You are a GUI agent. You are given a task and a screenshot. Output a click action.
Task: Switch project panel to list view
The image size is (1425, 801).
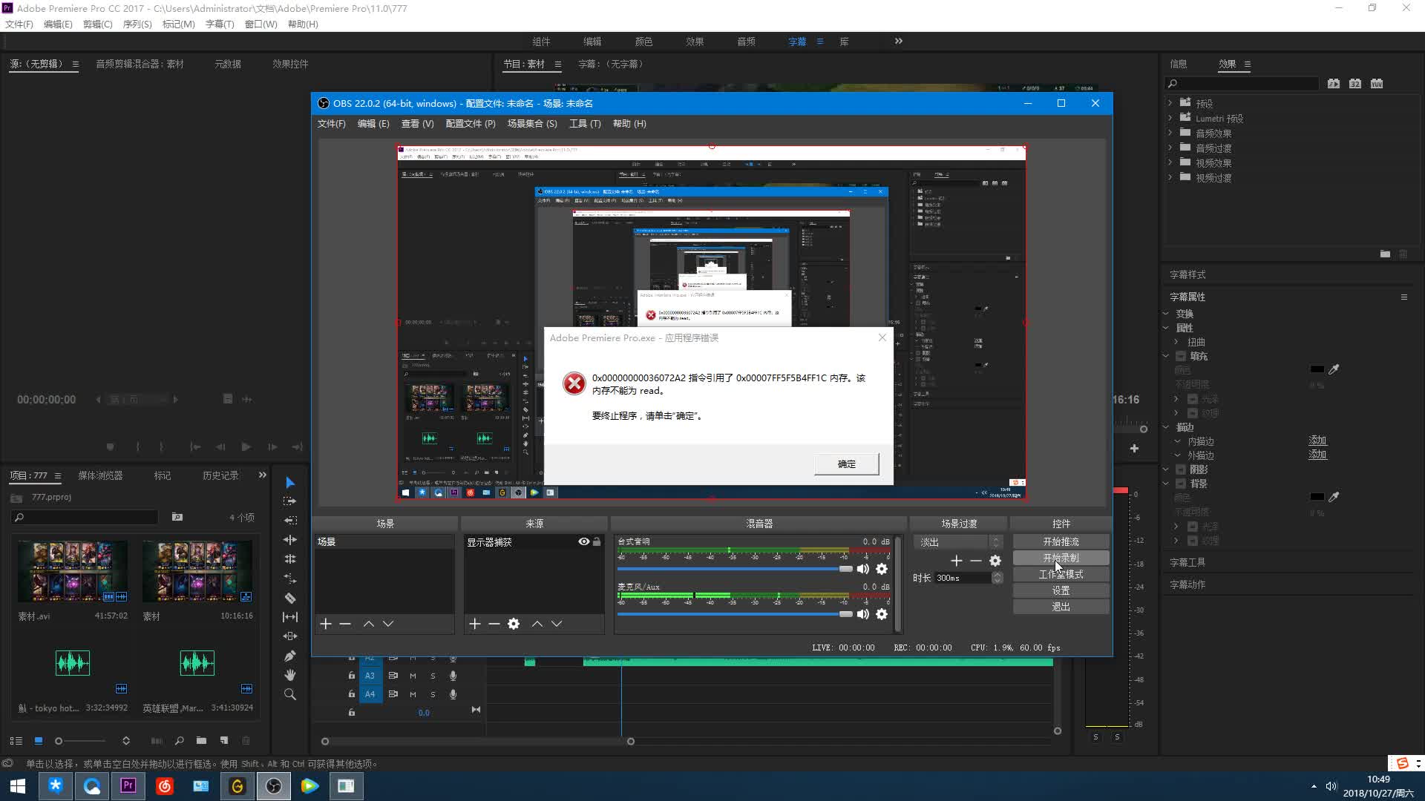pos(16,741)
